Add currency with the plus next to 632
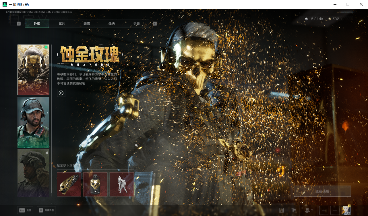This screenshot has width=368, height=216. pos(342,19)
